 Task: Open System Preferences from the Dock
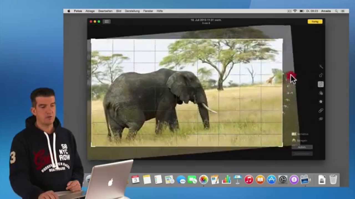(283, 180)
